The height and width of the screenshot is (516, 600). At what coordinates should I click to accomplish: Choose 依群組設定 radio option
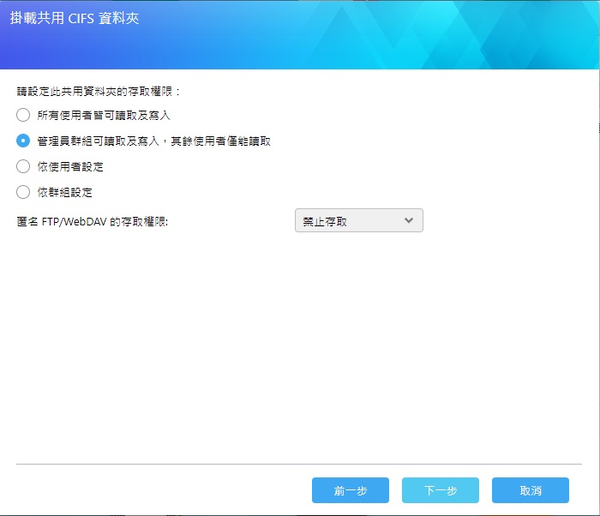click(x=23, y=192)
